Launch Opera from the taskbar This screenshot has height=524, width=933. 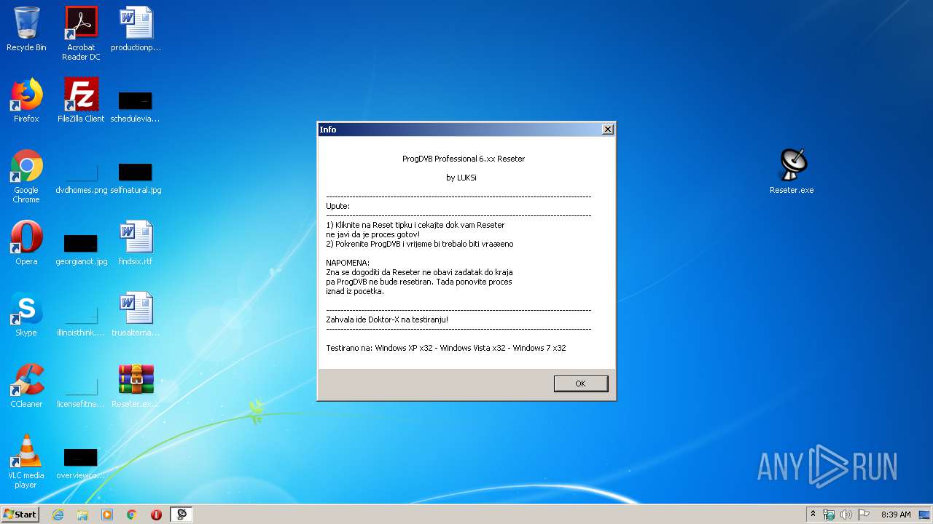(x=156, y=515)
